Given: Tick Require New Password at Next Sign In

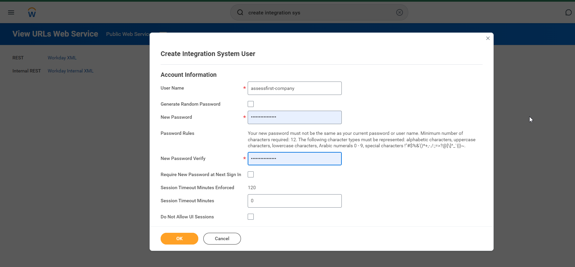Looking at the screenshot, I should click(251, 174).
